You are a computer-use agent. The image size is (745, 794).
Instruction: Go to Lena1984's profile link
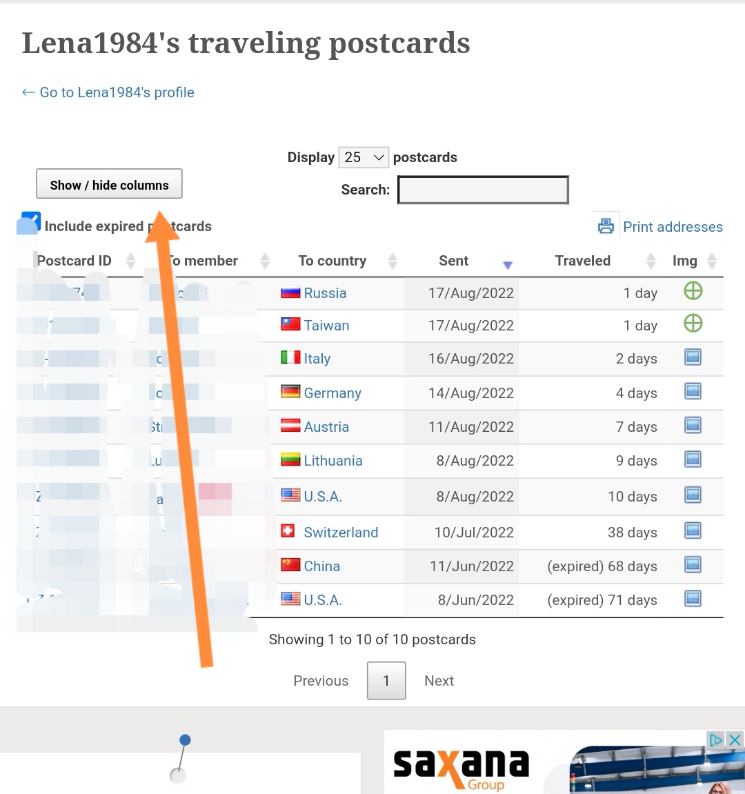click(108, 92)
